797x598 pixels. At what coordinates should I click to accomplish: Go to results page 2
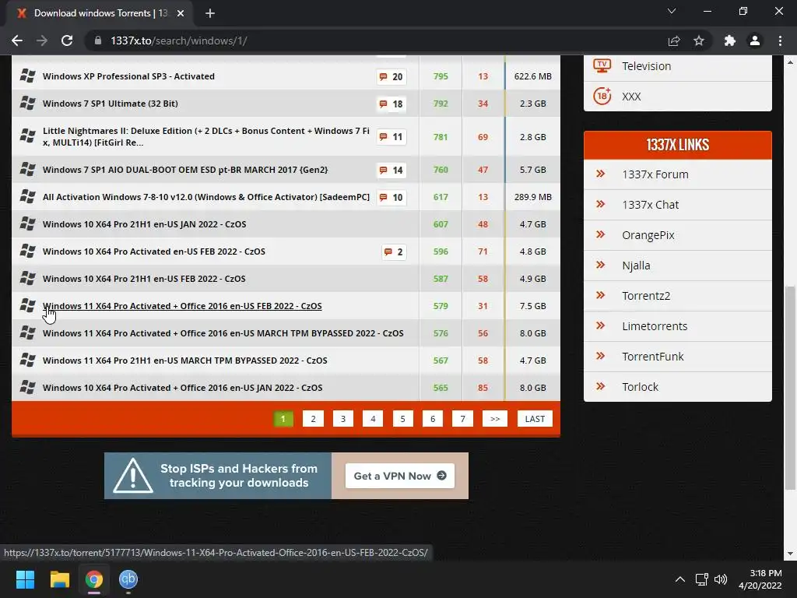pyautogui.click(x=313, y=419)
